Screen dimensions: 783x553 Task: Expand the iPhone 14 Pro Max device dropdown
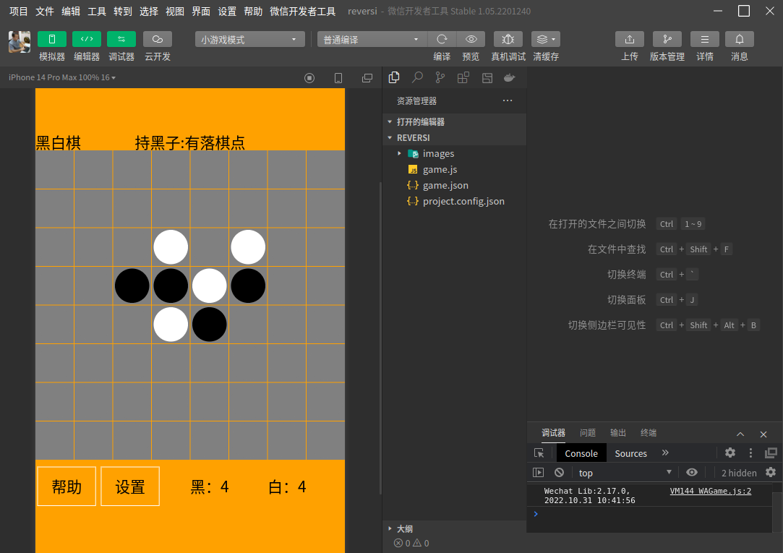click(x=62, y=77)
